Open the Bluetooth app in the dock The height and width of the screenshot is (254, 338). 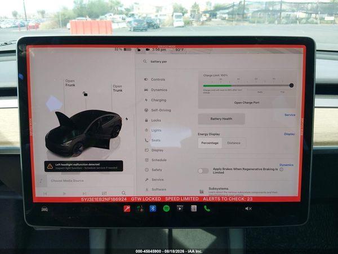[153, 208]
